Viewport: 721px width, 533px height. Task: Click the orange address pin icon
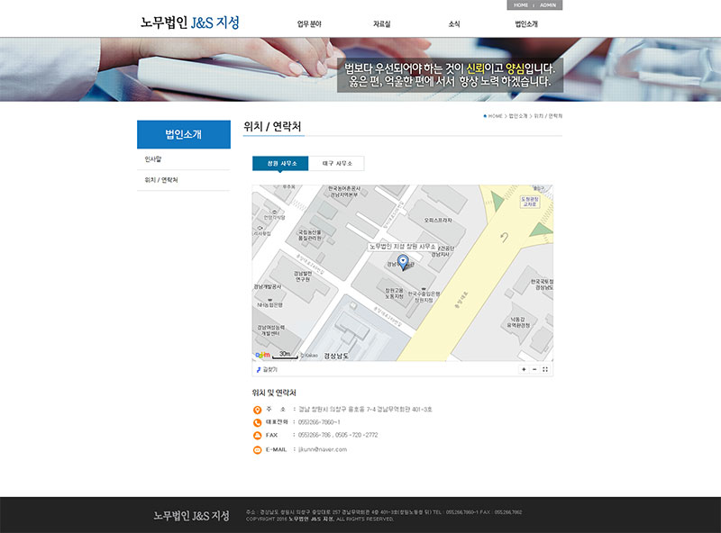click(258, 410)
